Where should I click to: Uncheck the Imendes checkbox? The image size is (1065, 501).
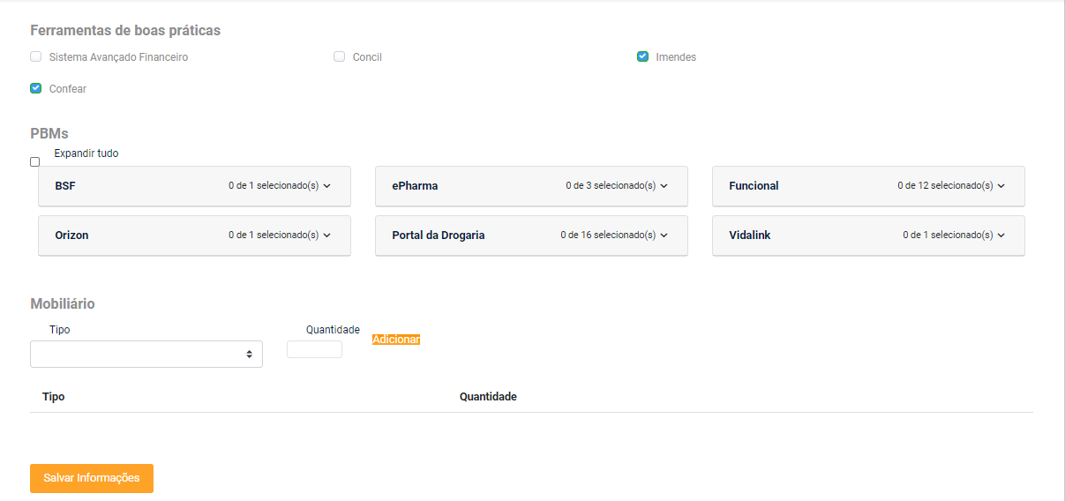643,57
